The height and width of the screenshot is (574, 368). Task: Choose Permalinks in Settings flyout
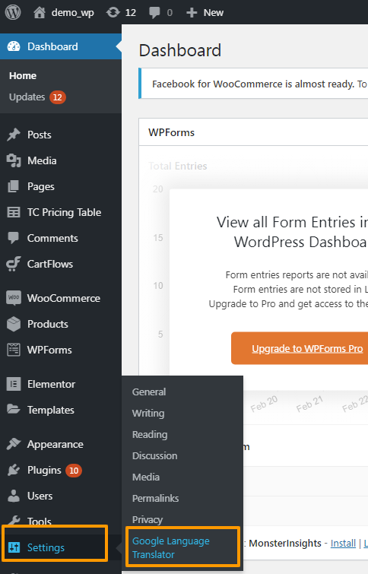click(155, 498)
